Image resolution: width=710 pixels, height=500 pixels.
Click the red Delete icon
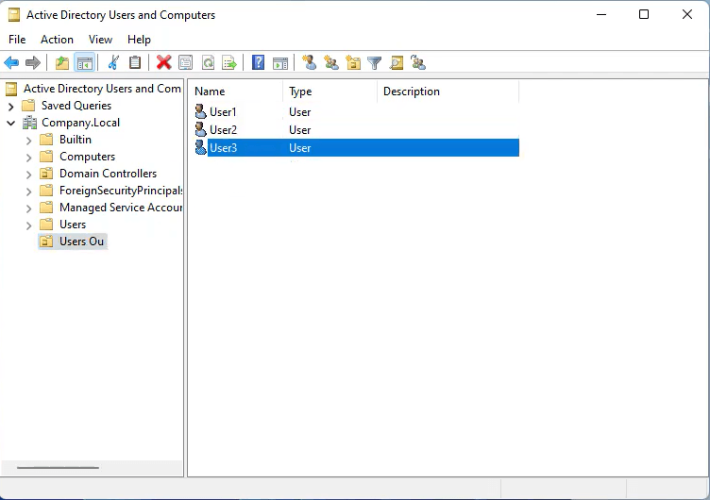pos(163,63)
